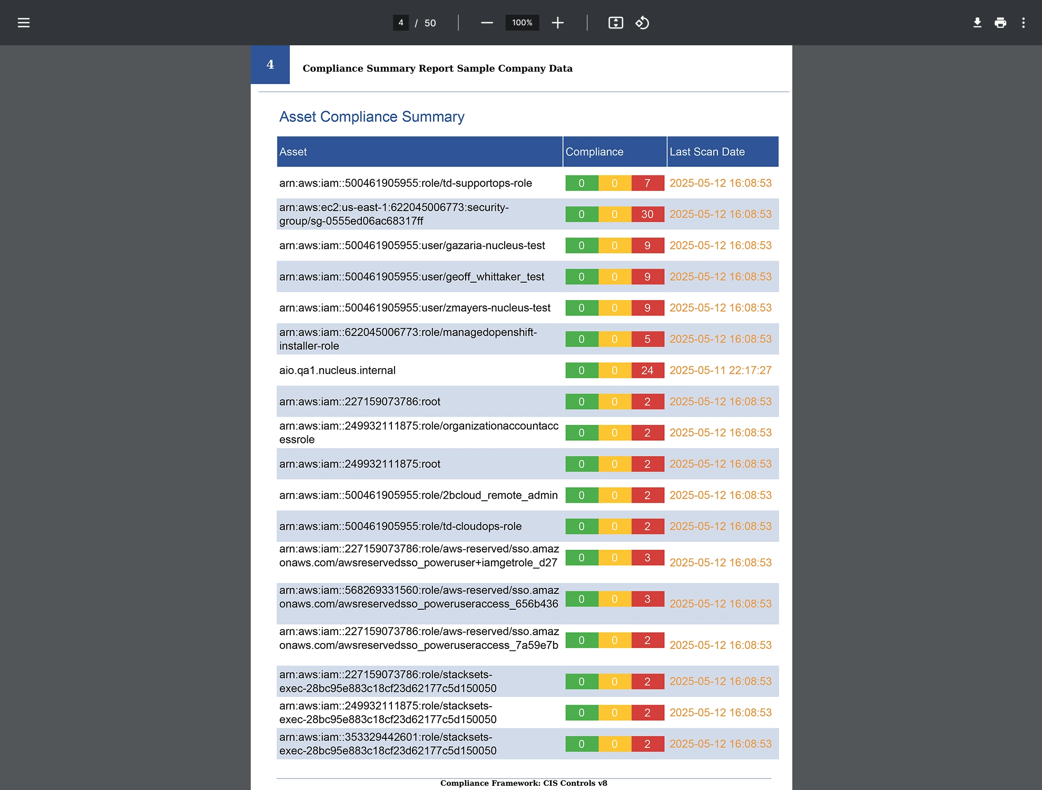Select the aio.qa1.nucleus.internal asset name
The image size is (1042, 790).
tap(337, 370)
